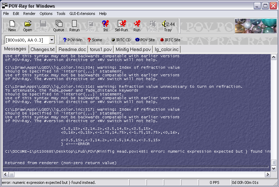Click the New file toolbar icon
Image resolution: width=279 pixels, height=187 pixels.
[x=12, y=26]
